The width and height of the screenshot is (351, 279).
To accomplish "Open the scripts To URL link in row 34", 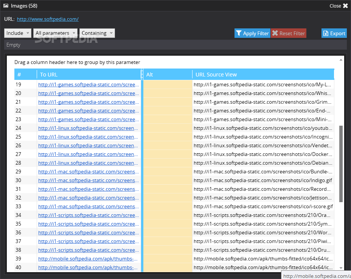I will 89,215.
